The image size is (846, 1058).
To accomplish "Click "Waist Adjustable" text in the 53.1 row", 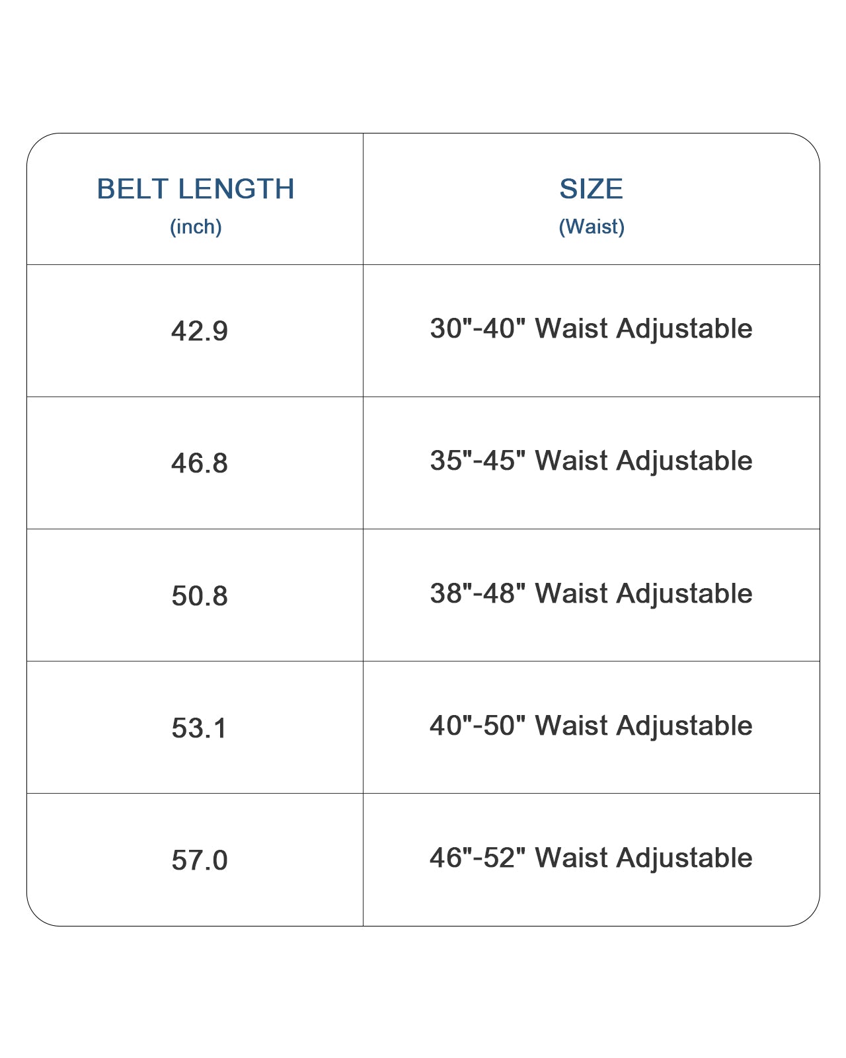I will click(x=643, y=726).
